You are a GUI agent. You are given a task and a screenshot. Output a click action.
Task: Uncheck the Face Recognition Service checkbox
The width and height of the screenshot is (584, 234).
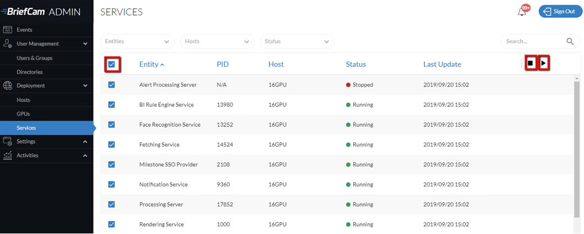pyautogui.click(x=112, y=125)
